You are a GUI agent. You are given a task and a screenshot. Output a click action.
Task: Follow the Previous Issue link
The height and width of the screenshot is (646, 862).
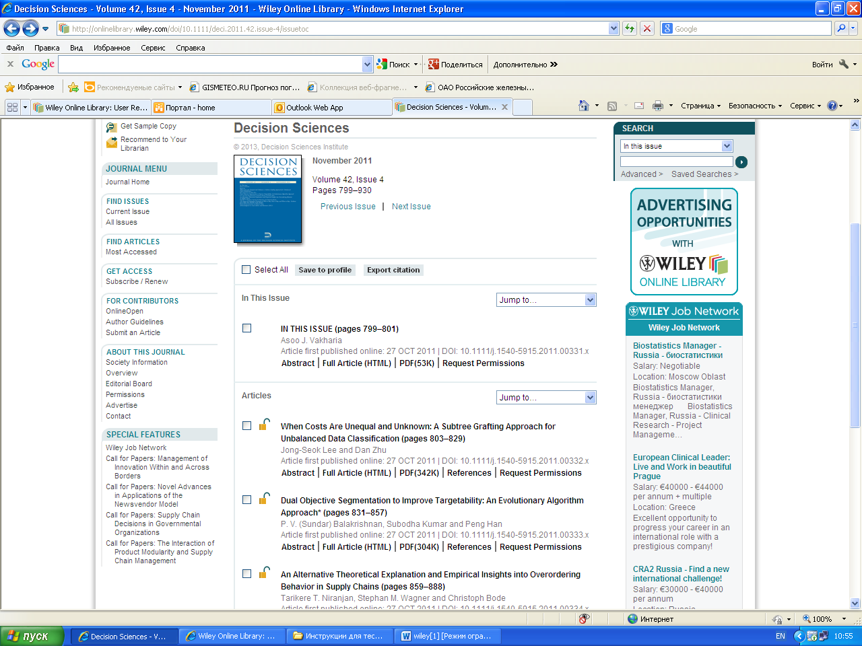pyautogui.click(x=348, y=207)
